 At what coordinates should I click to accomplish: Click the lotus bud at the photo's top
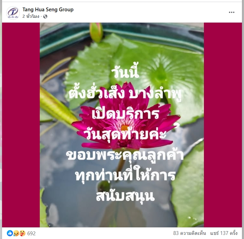96,32
